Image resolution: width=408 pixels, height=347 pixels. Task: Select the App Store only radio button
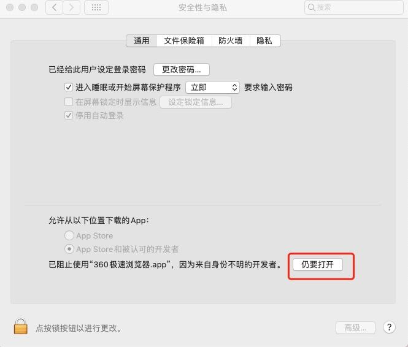click(x=69, y=235)
